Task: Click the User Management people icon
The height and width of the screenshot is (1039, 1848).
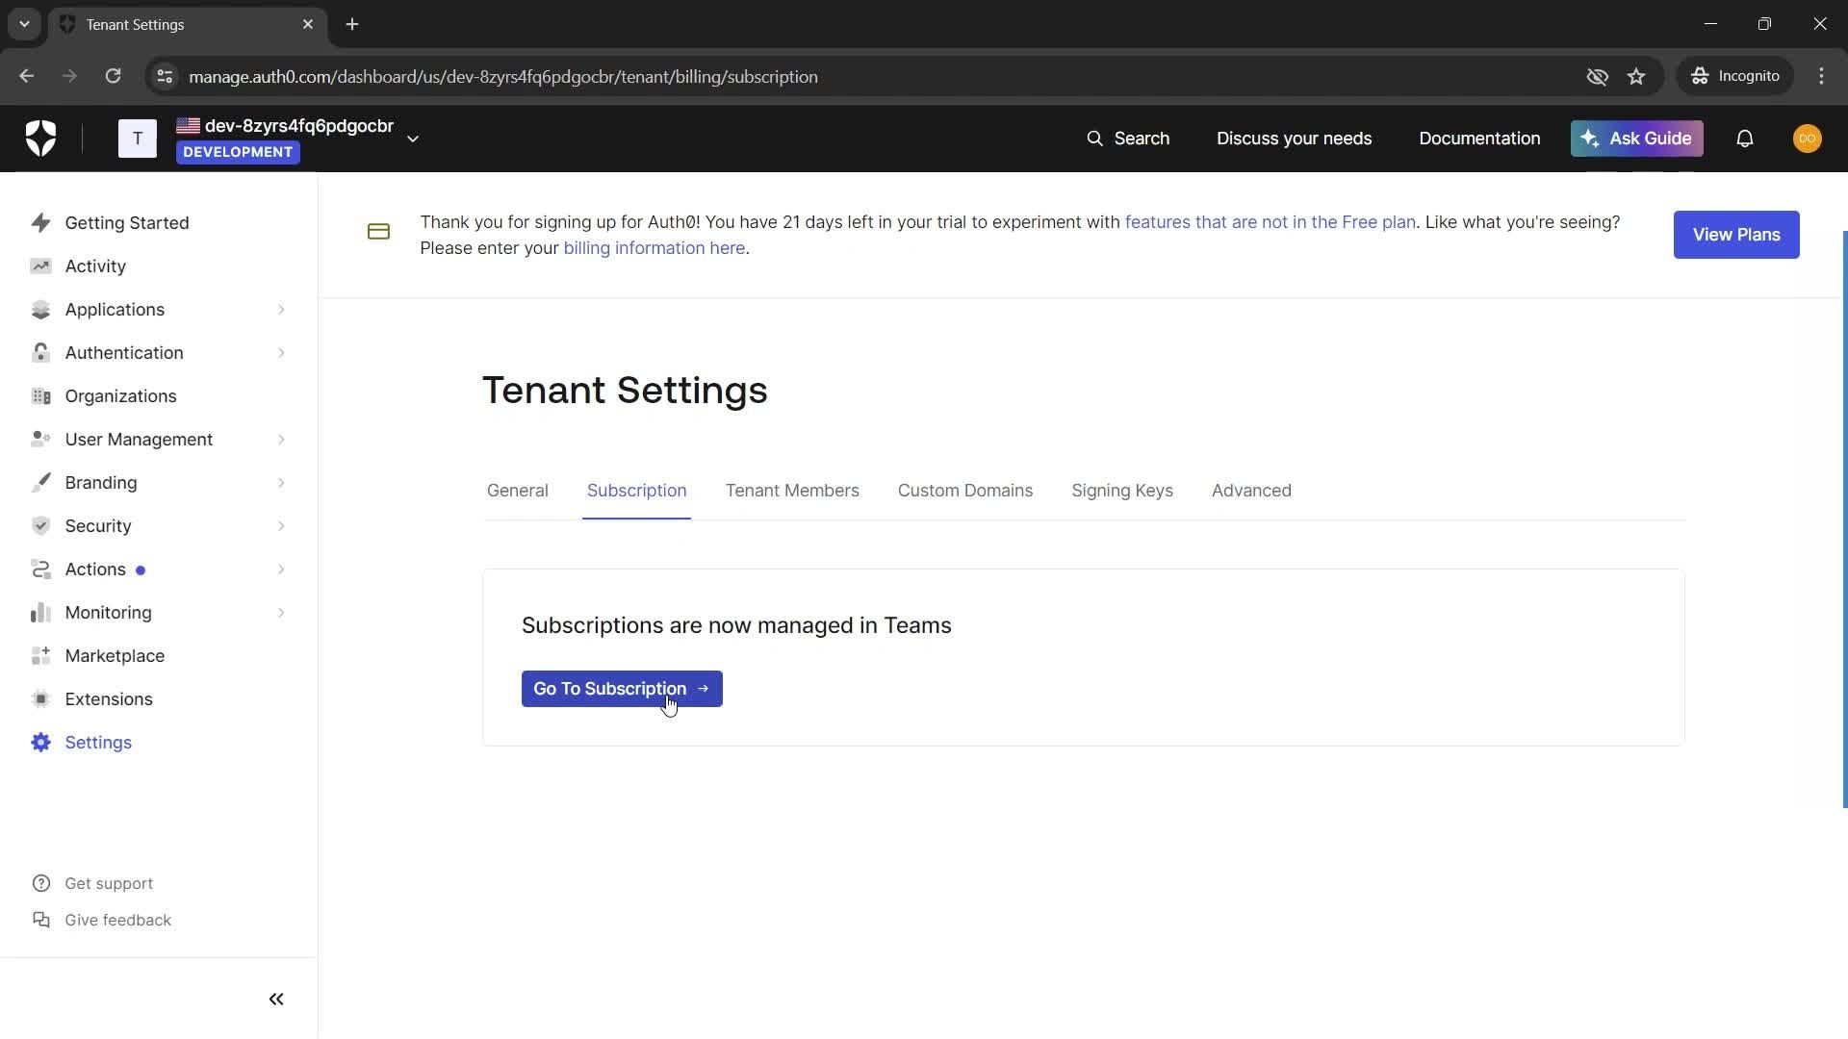Action: tap(40, 440)
